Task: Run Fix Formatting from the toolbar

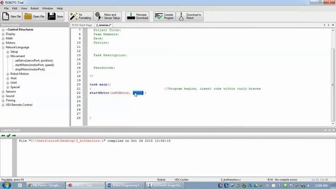Action: (80, 16)
